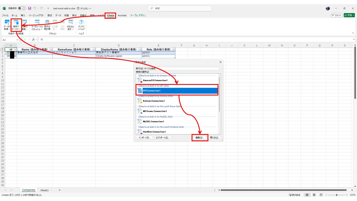357x201 pixels.
Task: Open the user account avatar
Action: pyautogui.click(x=328, y=8)
